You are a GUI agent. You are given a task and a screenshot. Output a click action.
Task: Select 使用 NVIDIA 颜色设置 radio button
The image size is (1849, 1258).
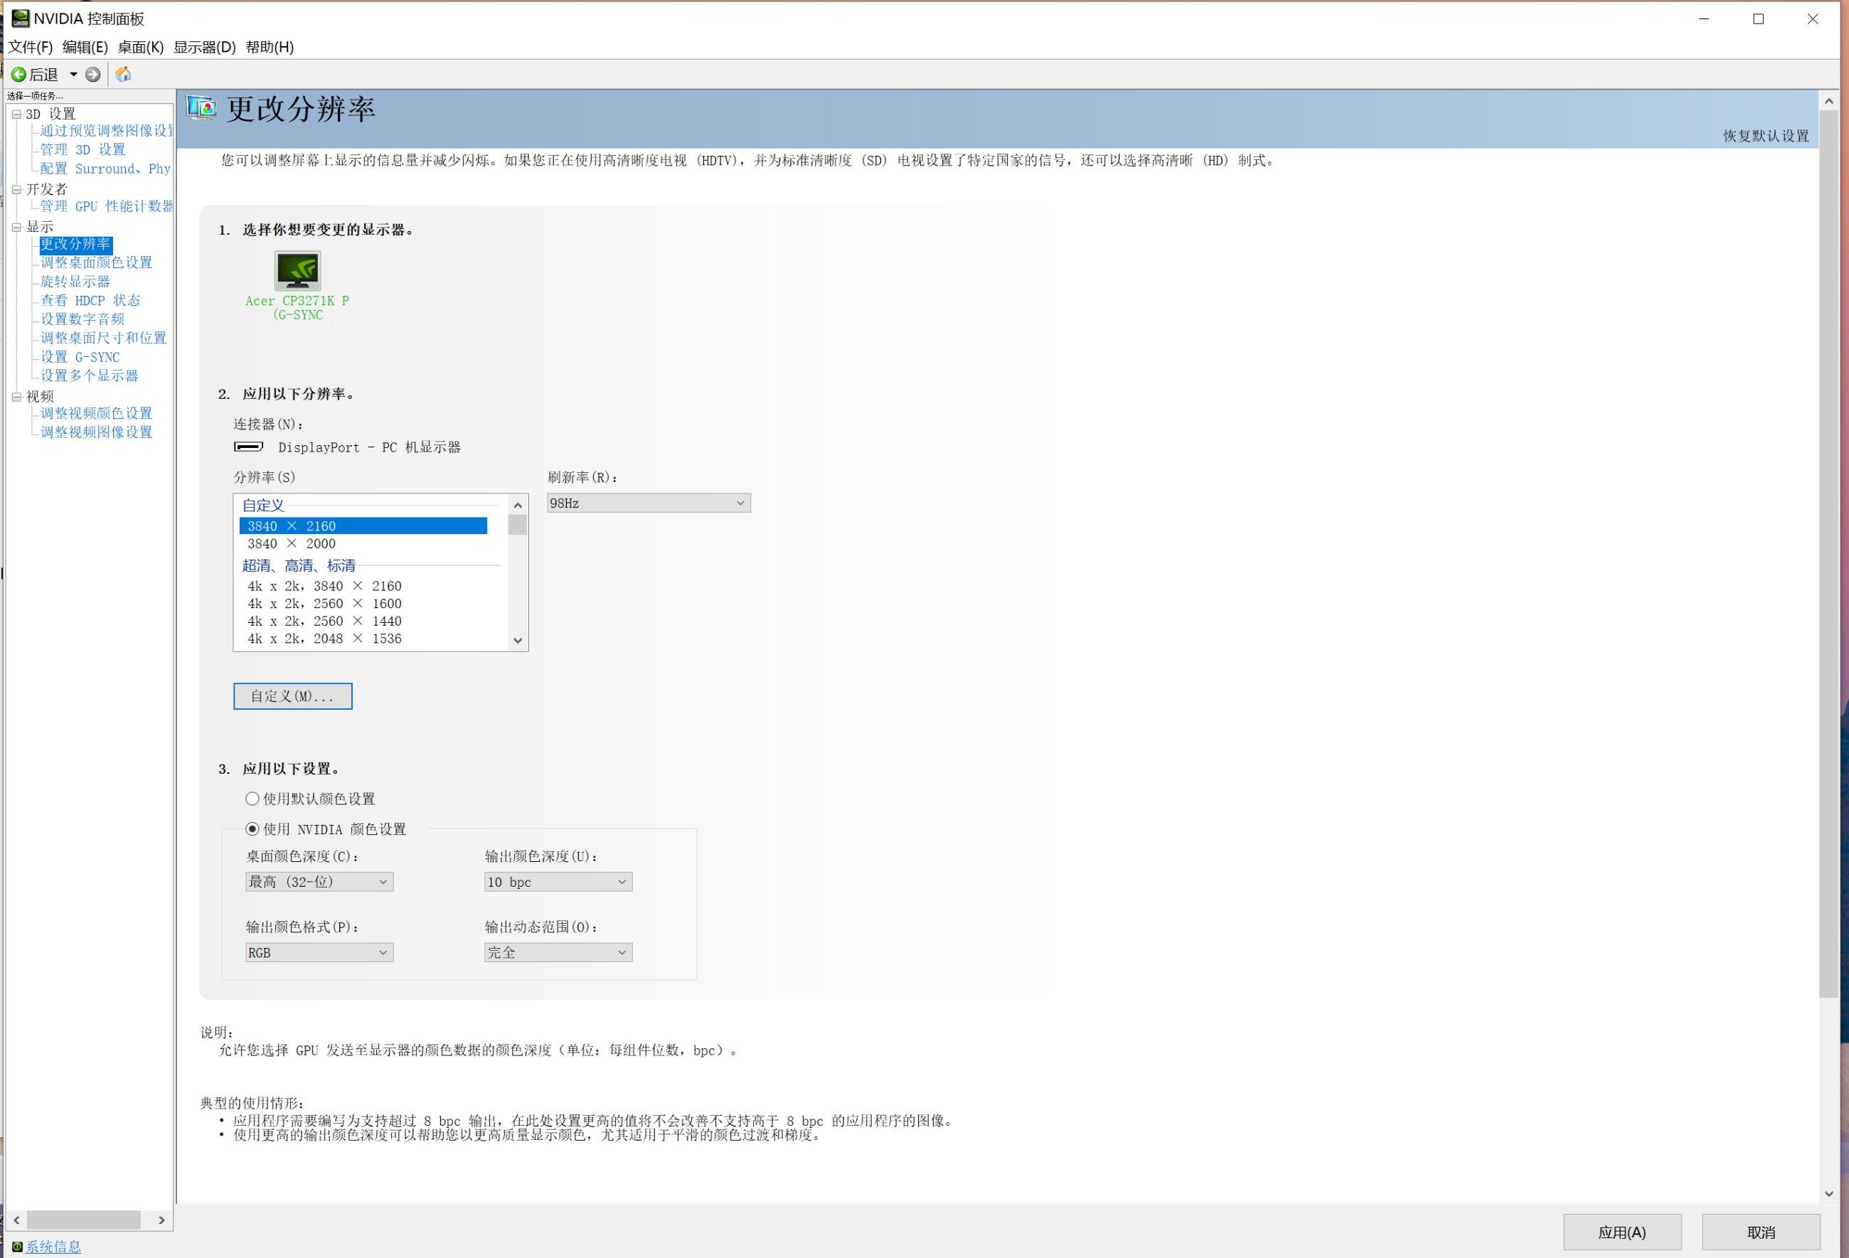[252, 829]
